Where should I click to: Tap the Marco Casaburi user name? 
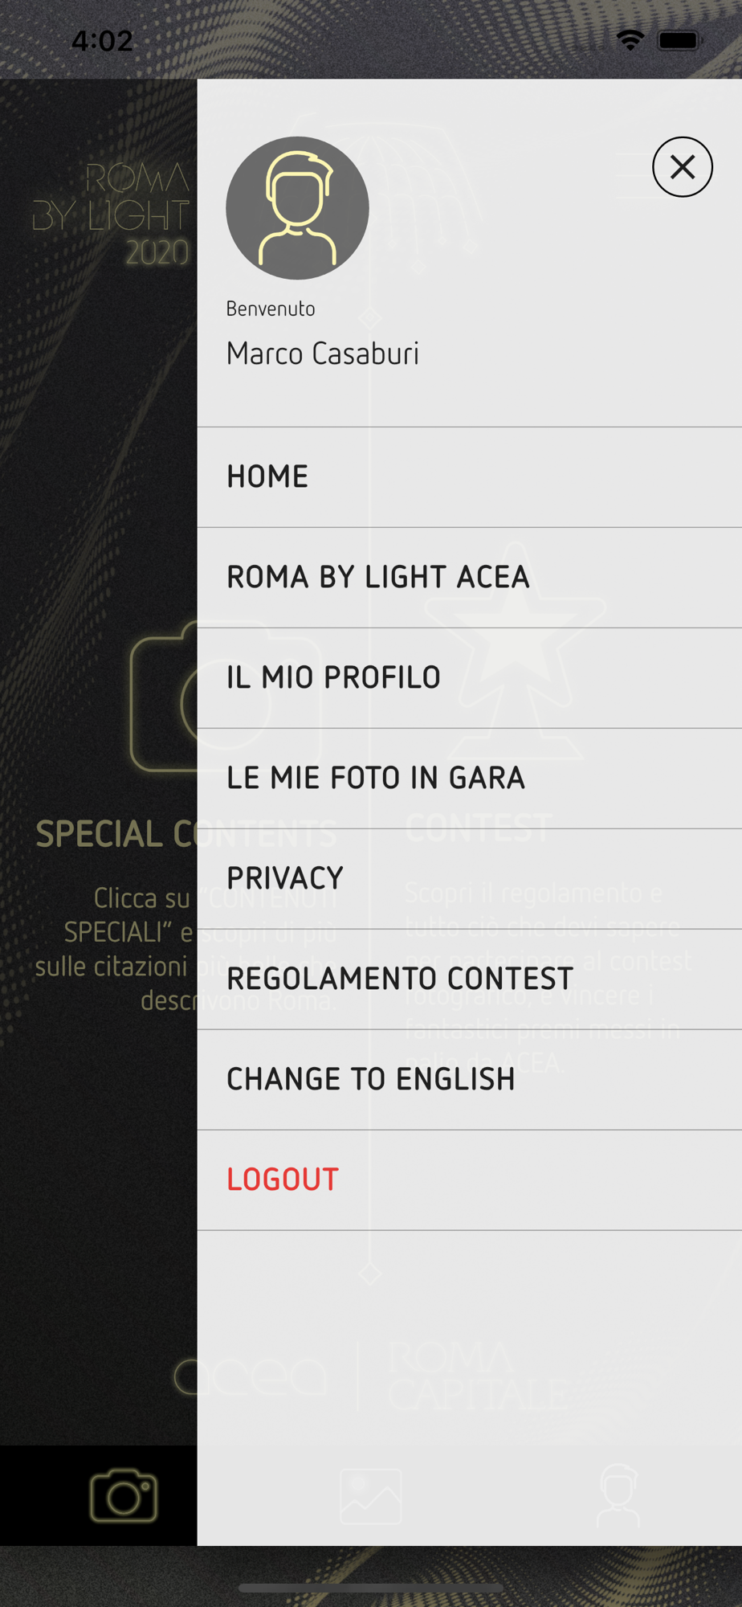tap(322, 354)
